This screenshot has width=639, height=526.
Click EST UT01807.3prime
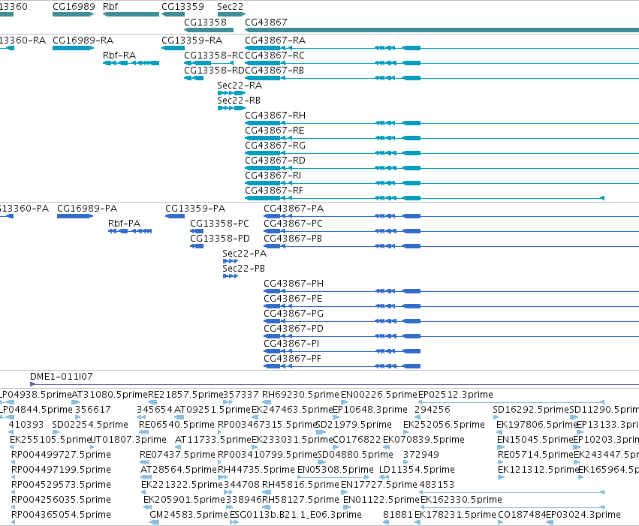[128, 440]
